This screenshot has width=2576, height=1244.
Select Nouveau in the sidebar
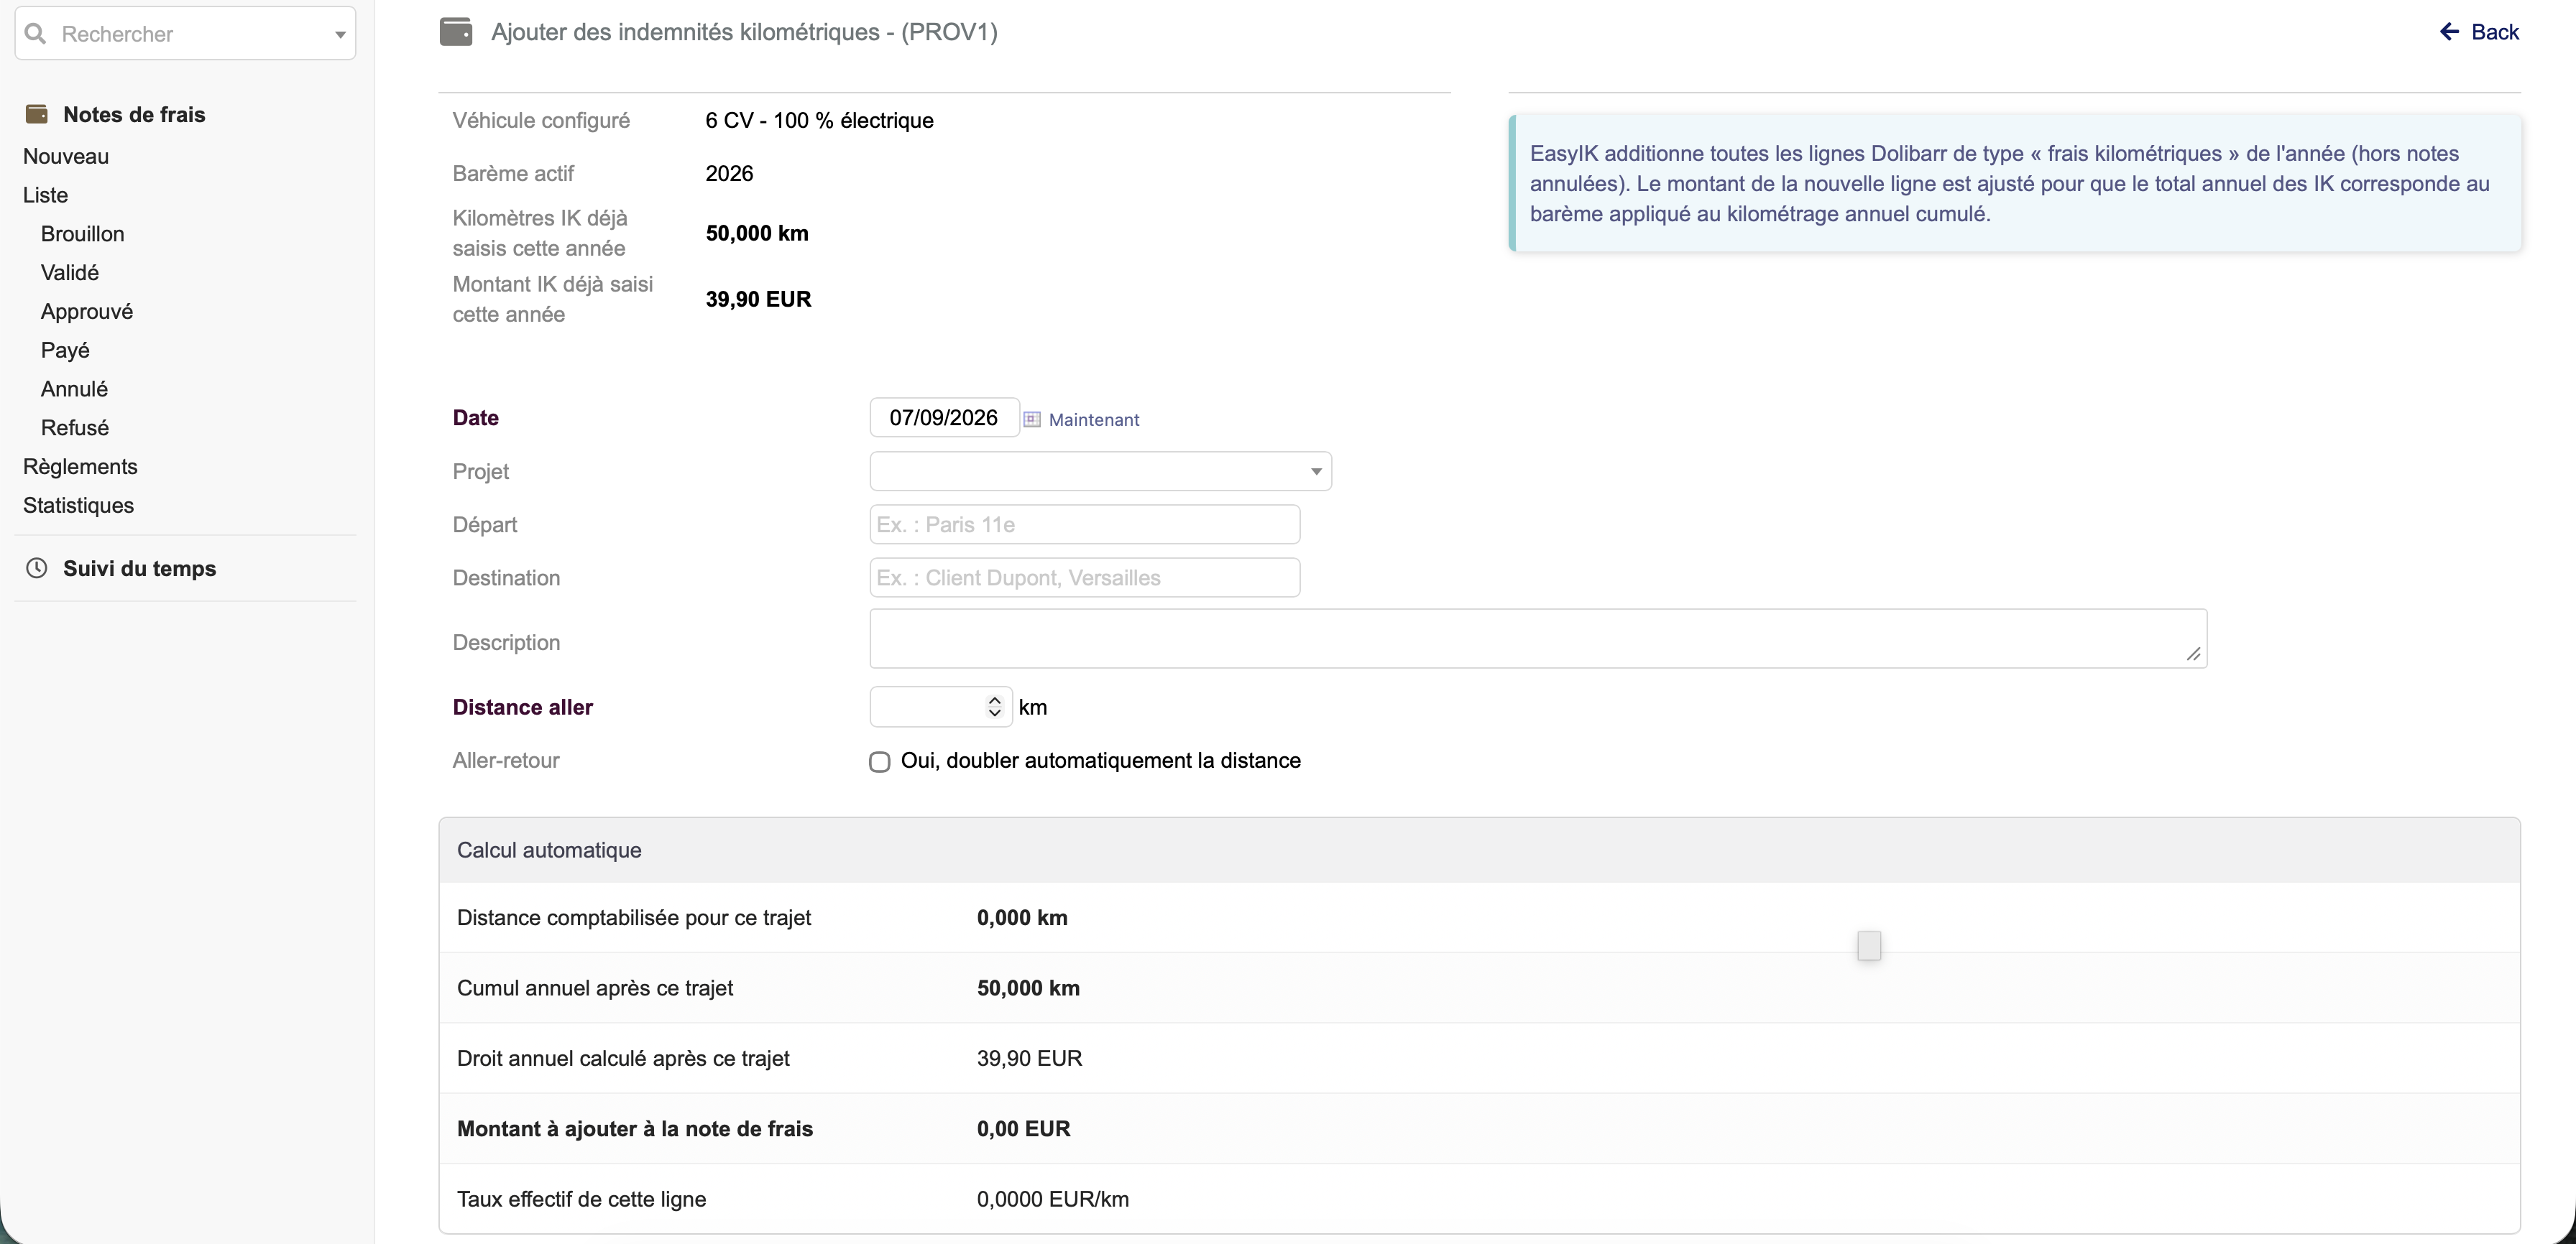(x=66, y=156)
